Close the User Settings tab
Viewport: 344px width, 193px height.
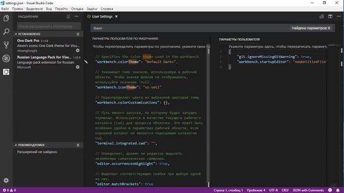(117, 17)
